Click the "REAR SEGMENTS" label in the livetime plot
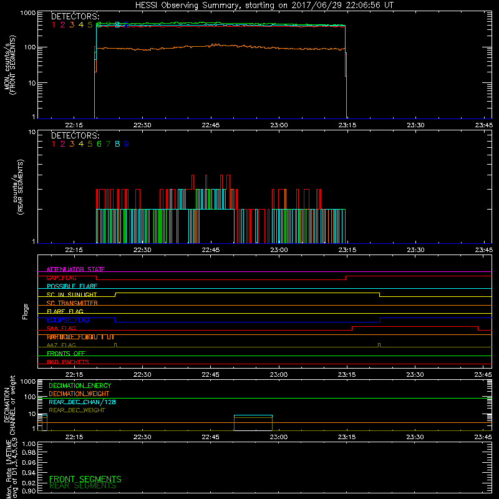 point(82,486)
